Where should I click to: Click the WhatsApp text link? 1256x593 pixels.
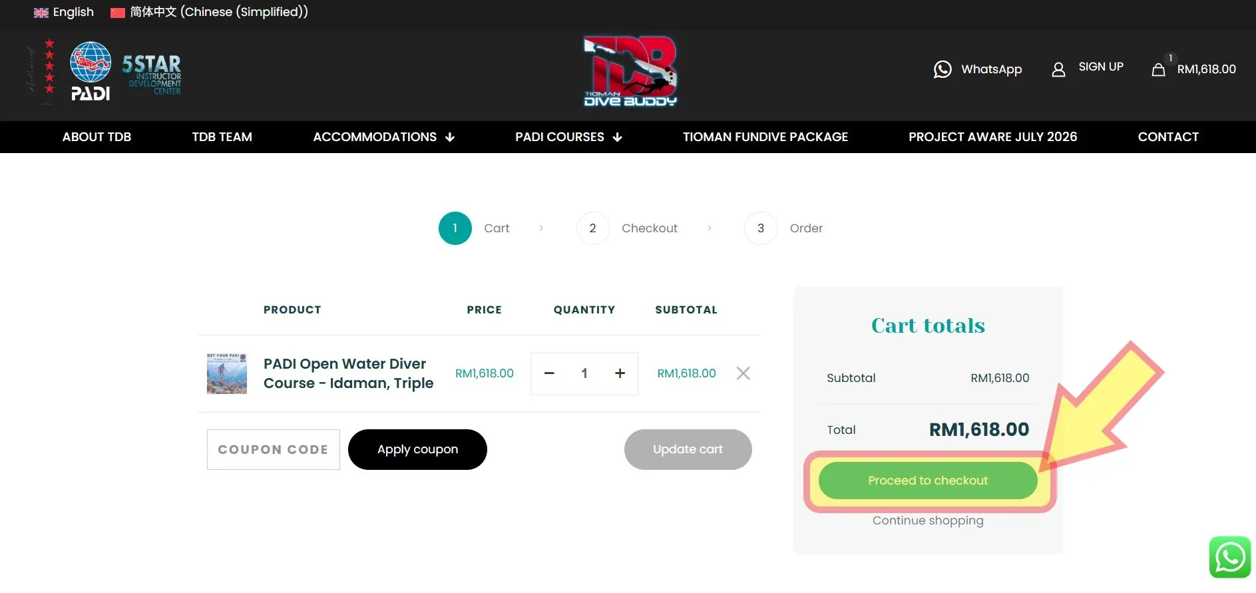point(991,69)
